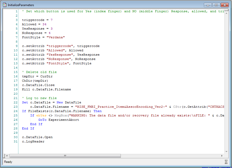This screenshot has width=232, height=168.
Task: Click line number 2 in the gutter
Action: pos(16,16)
